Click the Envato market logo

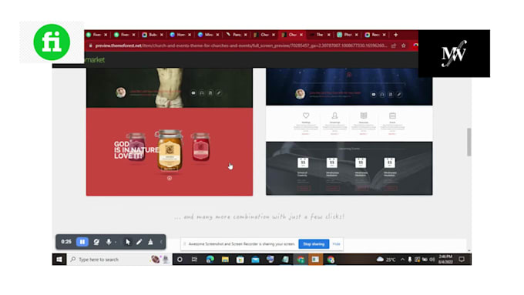coord(95,60)
